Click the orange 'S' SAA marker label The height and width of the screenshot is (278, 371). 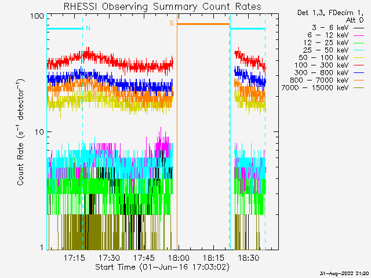click(172, 23)
